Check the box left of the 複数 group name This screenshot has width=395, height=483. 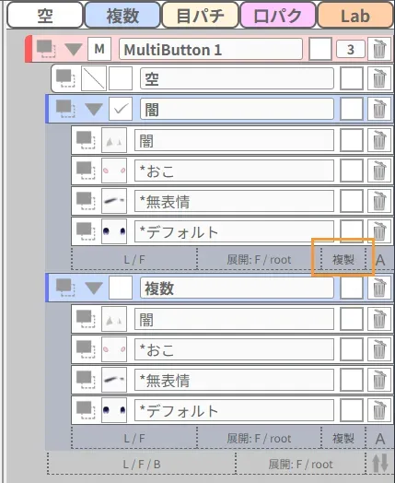121,288
